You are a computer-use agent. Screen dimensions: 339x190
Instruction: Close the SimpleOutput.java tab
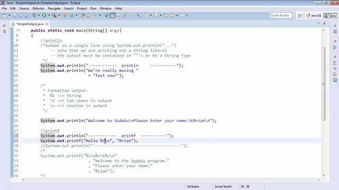tap(47, 24)
